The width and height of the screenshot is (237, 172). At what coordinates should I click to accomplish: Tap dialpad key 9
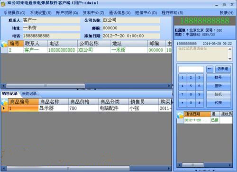click(x=199, y=94)
